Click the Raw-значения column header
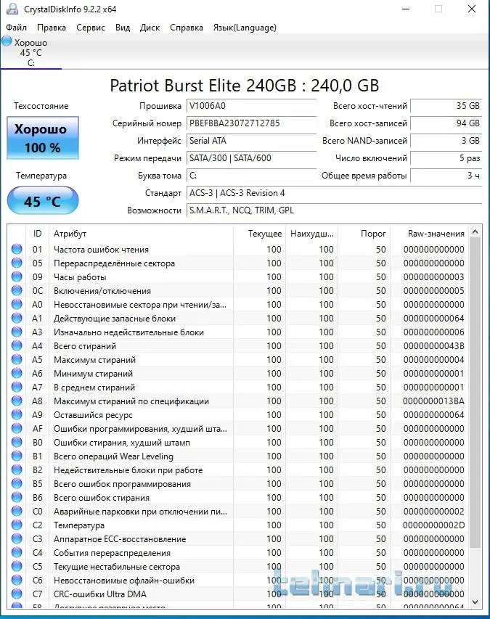Image resolution: width=490 pixels, height=619 pixels. (x=430, y=234)
